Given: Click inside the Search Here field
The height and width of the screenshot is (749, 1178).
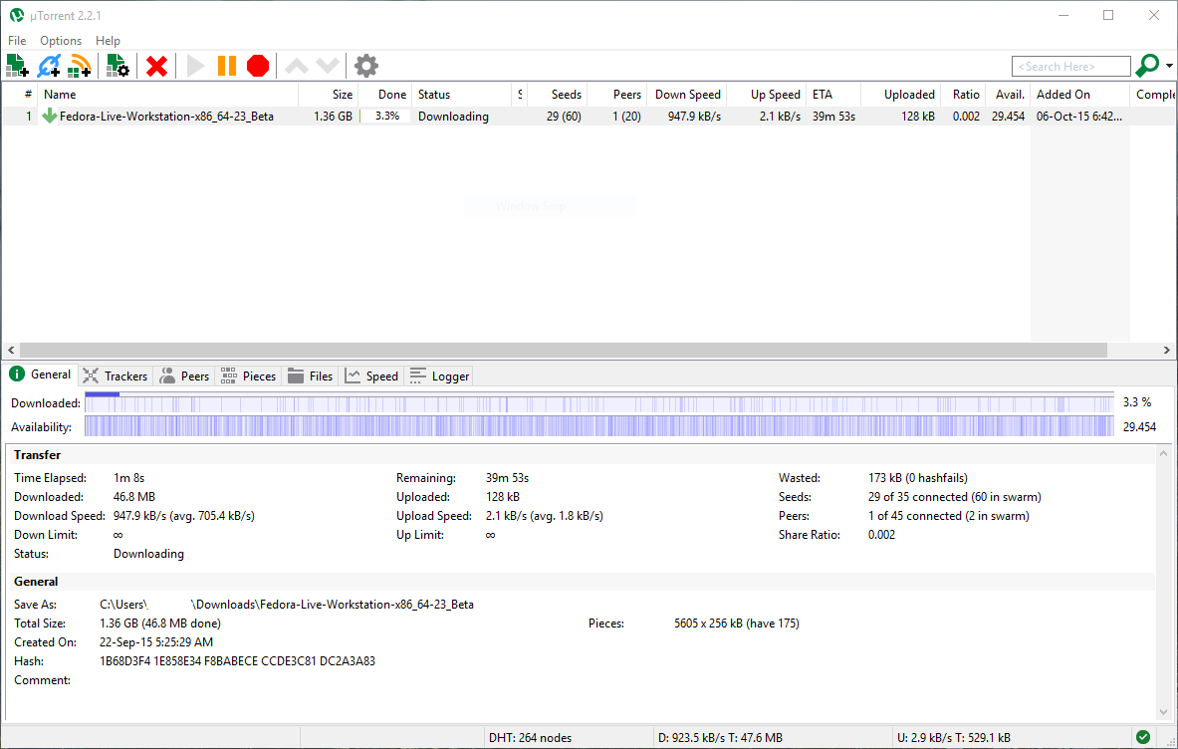Looking at the screenshot, I should (1070, 67).
